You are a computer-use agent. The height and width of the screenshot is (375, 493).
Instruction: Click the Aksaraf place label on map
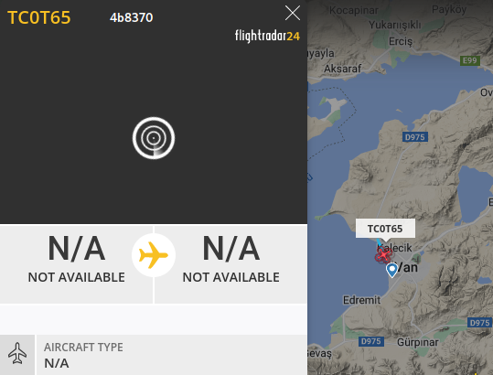343,69
